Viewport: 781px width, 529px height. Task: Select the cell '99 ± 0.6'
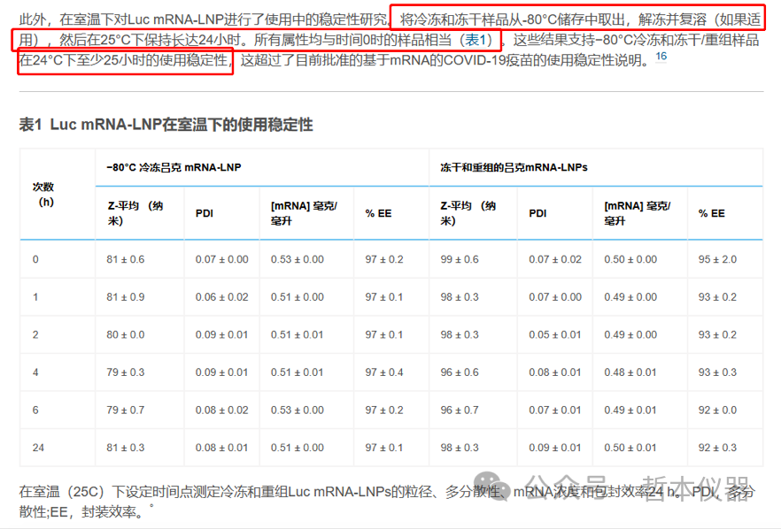tap(460, 259)
